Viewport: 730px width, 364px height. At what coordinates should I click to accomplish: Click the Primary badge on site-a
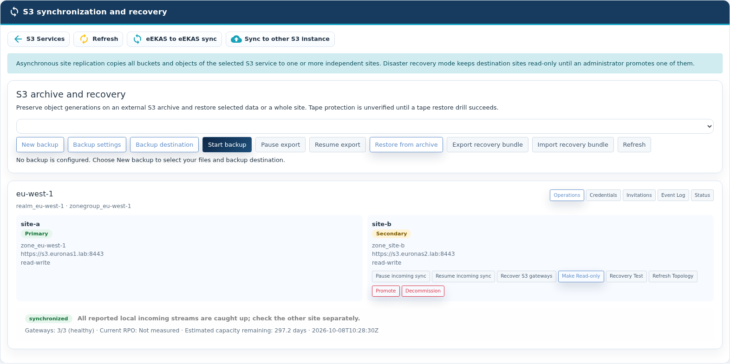coord(37,234)
